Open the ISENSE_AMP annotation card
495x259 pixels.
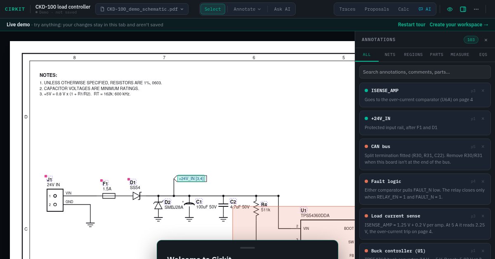(425, 95)
